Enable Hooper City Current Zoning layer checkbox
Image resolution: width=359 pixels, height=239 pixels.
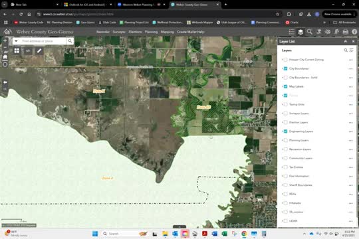285,60
